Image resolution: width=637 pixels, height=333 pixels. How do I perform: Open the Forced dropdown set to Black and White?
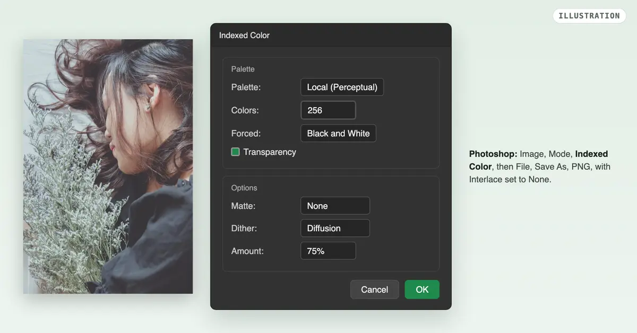pyautogui.click(x=338, y=133)
